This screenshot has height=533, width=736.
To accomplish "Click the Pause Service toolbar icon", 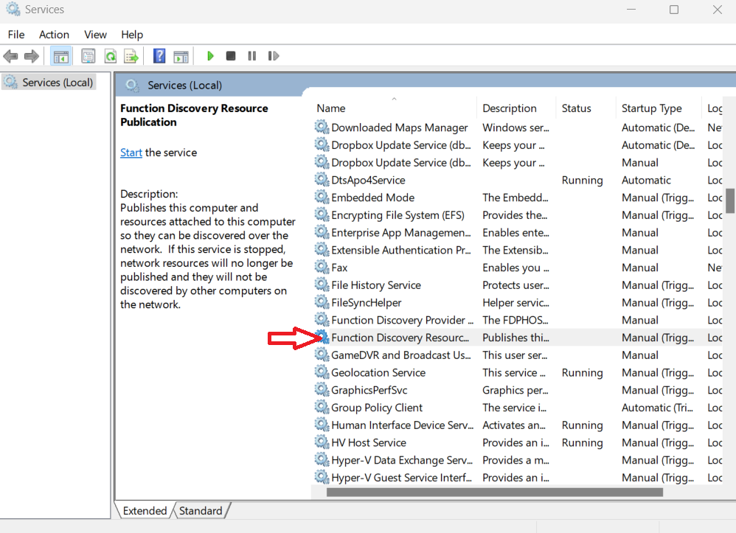I will 251,56.
